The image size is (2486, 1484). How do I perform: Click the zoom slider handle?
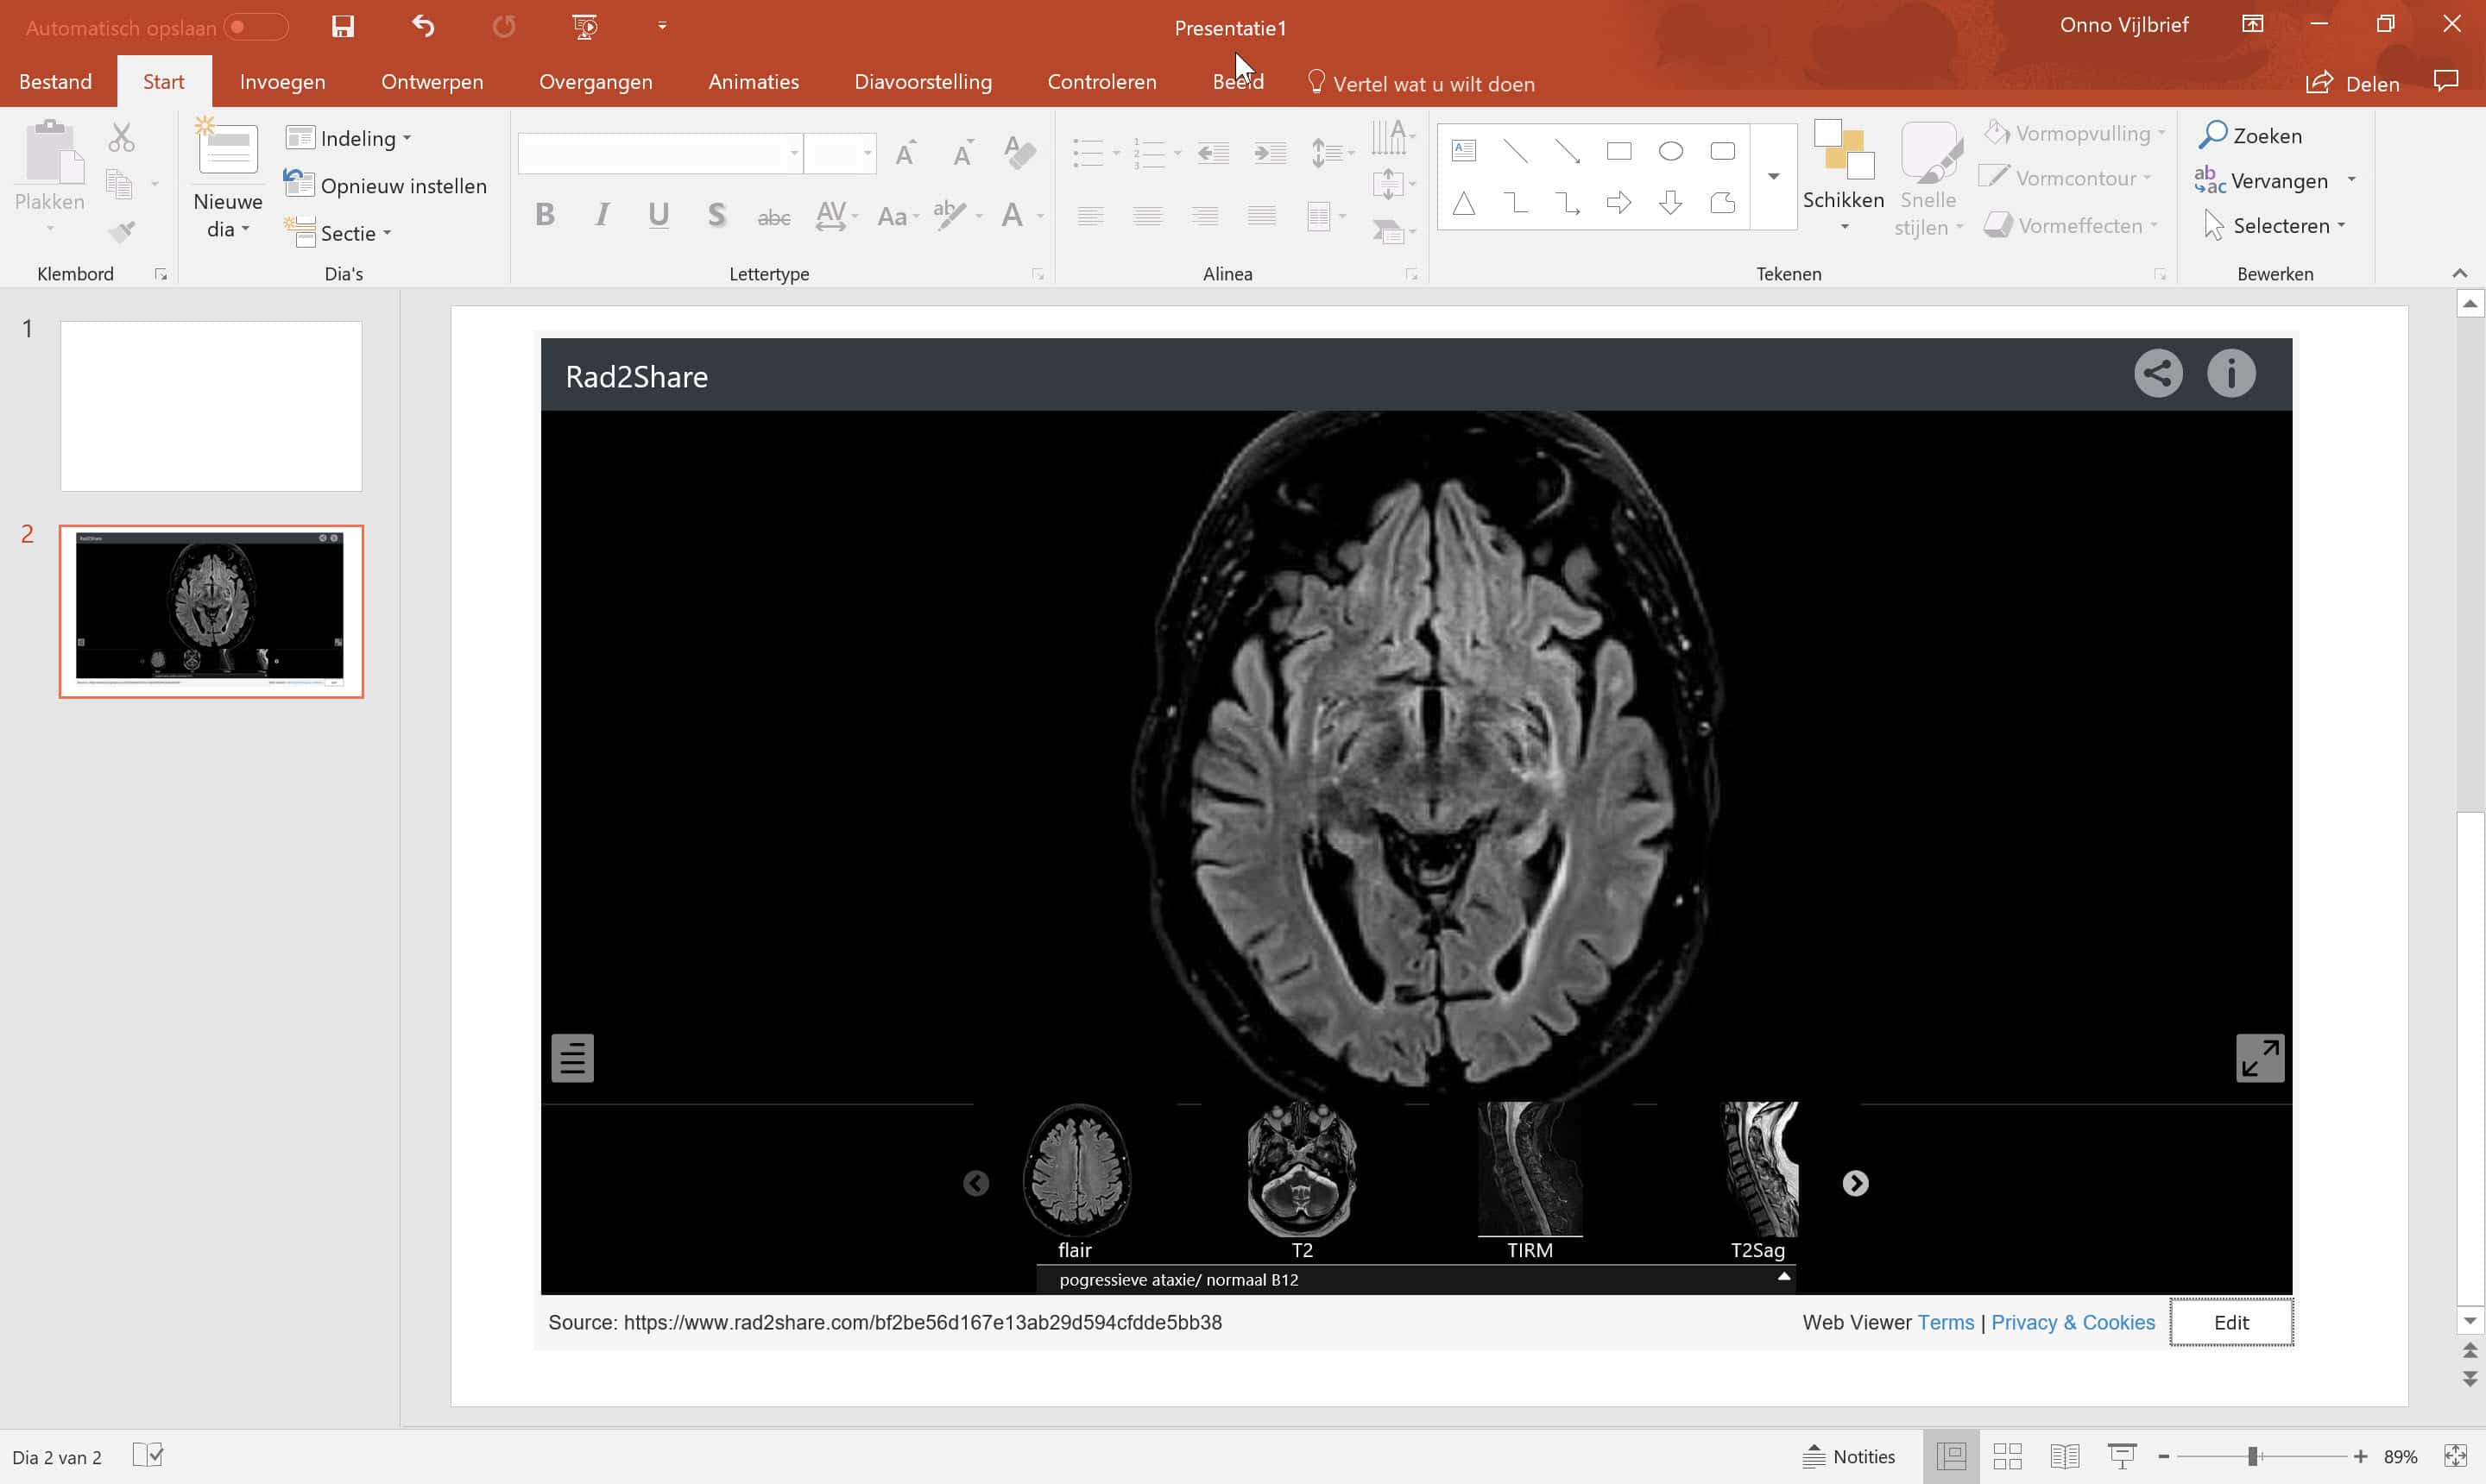pos(2252,1456)
